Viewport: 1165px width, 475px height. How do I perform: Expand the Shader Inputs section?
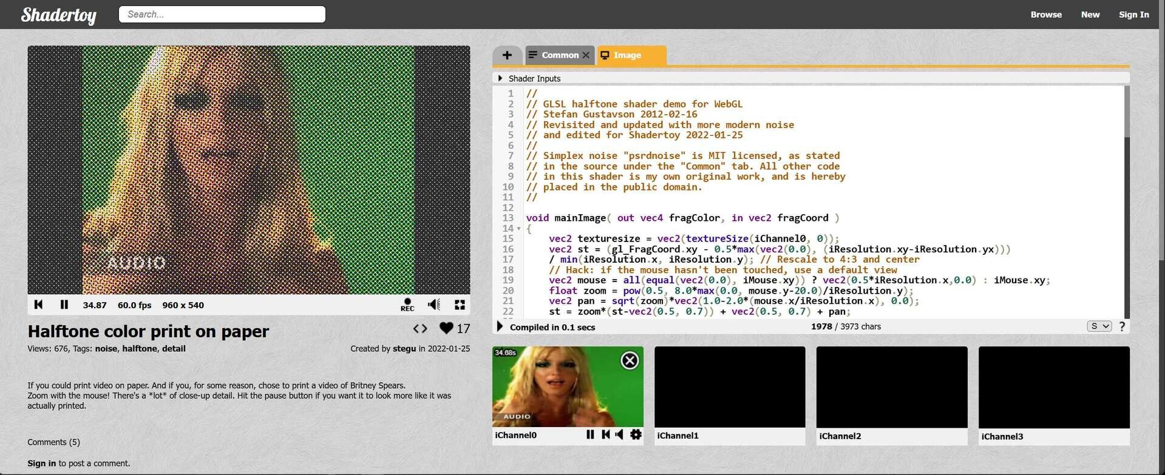(500, 78)
